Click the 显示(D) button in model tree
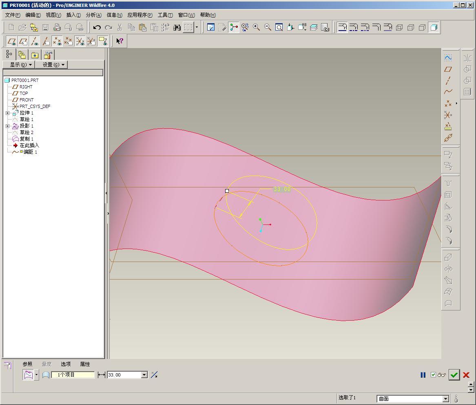This screenshot has height=405, width=476. coord(18,65)
